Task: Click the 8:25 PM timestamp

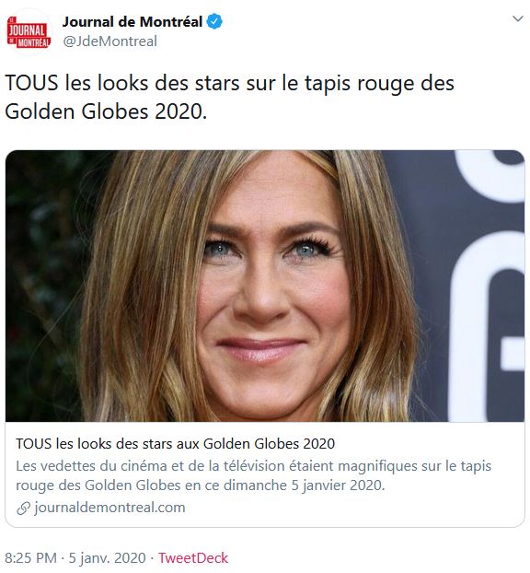Action: coord(31,558)
